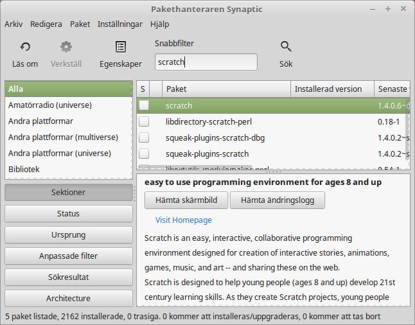Toggle checkbox for squeak-plugins-scratch
Image resolution: width=415 pixels, height=325 pixels.
coord(144,154)
